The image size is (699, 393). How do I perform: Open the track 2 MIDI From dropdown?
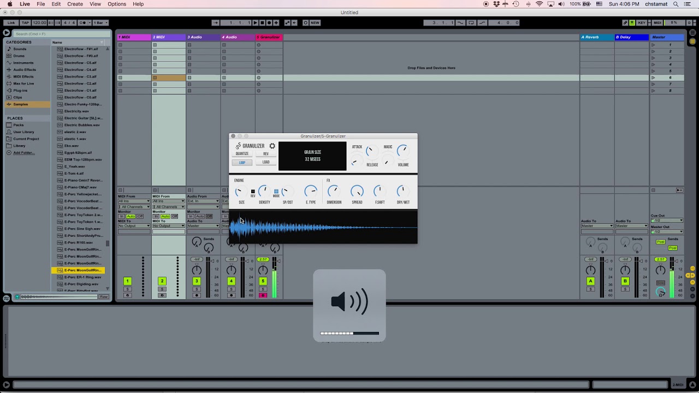[x=168, y=201]
